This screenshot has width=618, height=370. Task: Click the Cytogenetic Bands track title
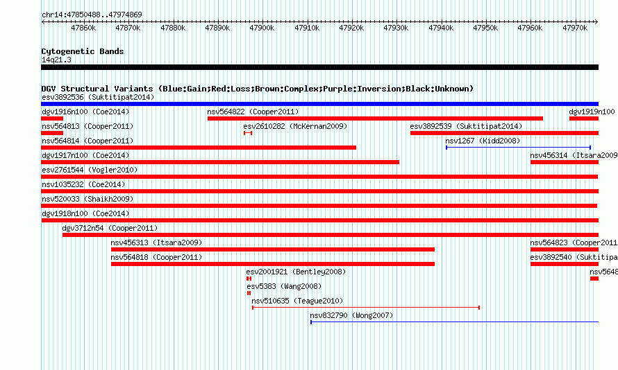[83, 51]
